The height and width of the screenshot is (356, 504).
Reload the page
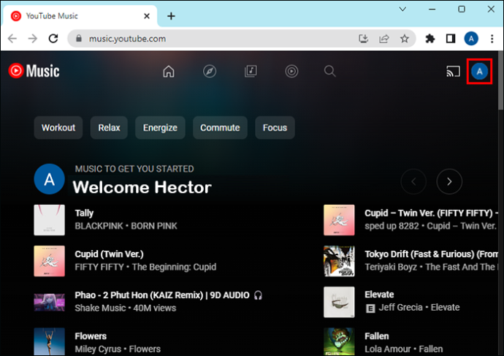click(53, 39)
